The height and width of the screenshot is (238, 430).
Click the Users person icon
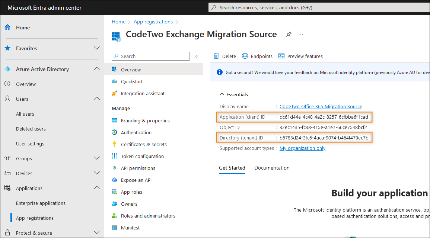[7, 99]
